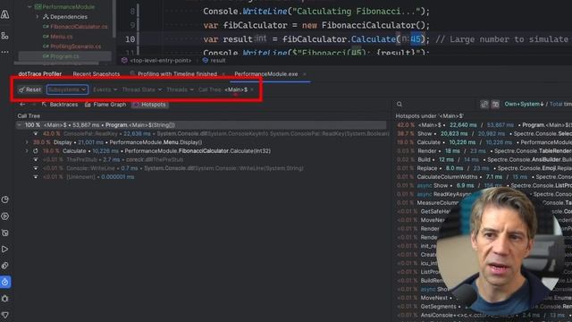The width and height of the screenshot is (572, 322).
Task: Remove the <Main>$ call tree filter
Action: click(x=252, y=89)
